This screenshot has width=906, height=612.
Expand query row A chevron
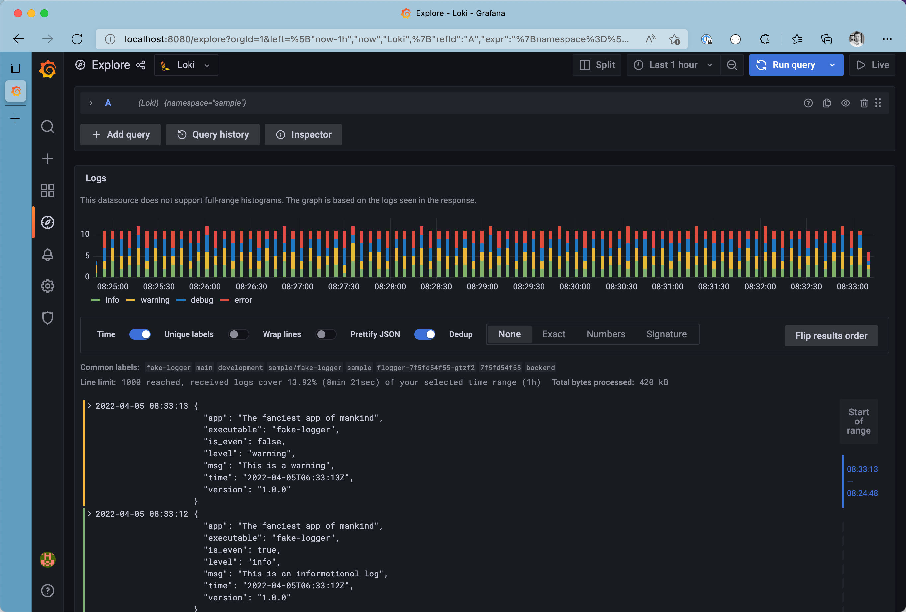pos(91,103)
